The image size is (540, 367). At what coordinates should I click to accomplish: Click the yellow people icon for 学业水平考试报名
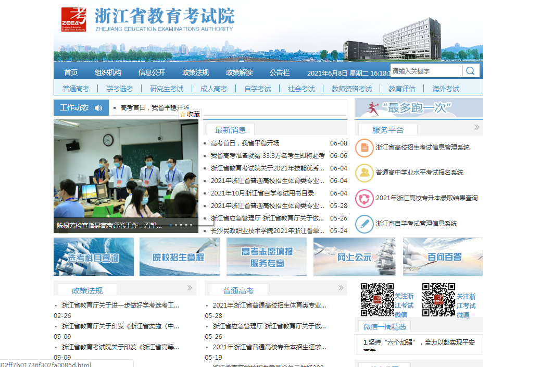point(364,173)
